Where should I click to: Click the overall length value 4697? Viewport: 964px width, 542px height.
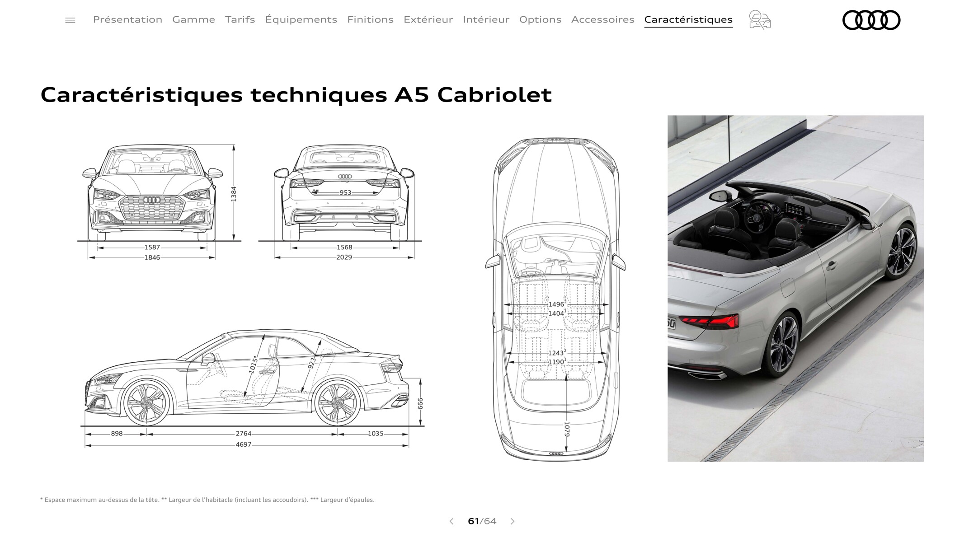pos(244,445)
